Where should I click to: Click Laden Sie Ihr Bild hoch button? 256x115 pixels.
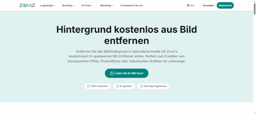coord(126,73)
